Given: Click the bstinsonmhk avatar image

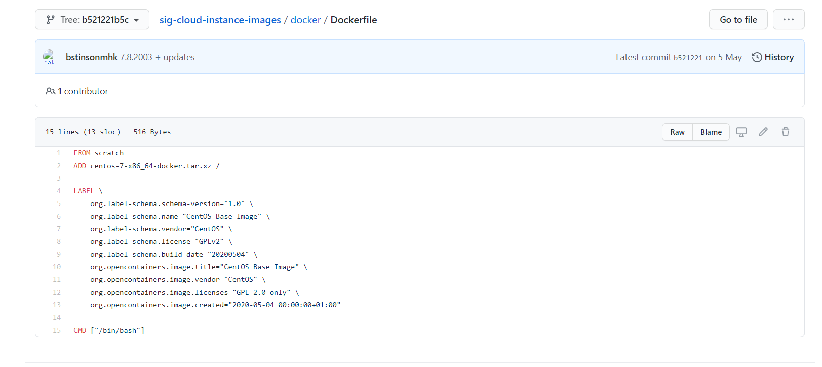Looking at the screenshot, I should [49, 57].
